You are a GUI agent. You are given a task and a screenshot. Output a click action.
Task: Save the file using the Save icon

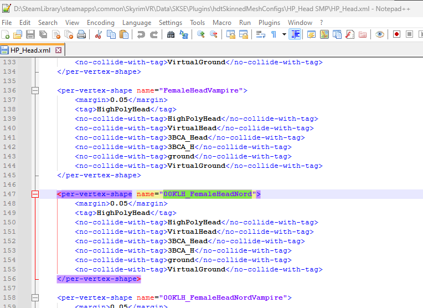point(30,34)
